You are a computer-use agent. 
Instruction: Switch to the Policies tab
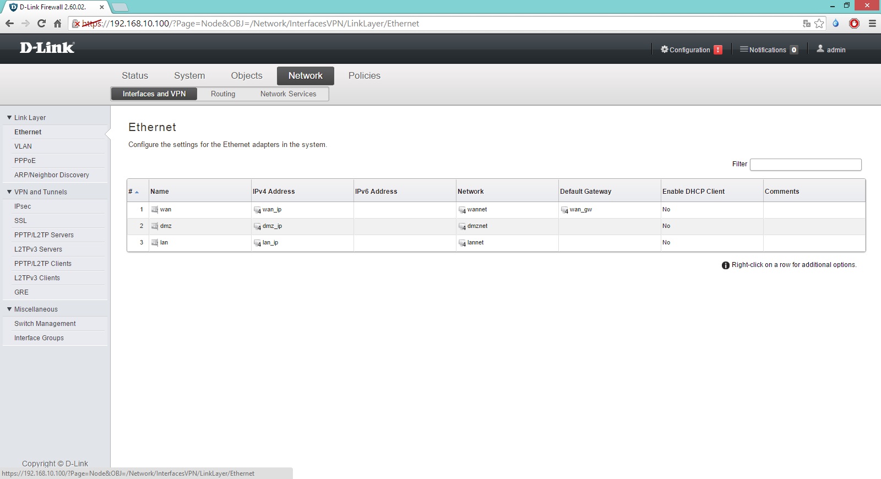pyautogui.click(x=364, y=75)
